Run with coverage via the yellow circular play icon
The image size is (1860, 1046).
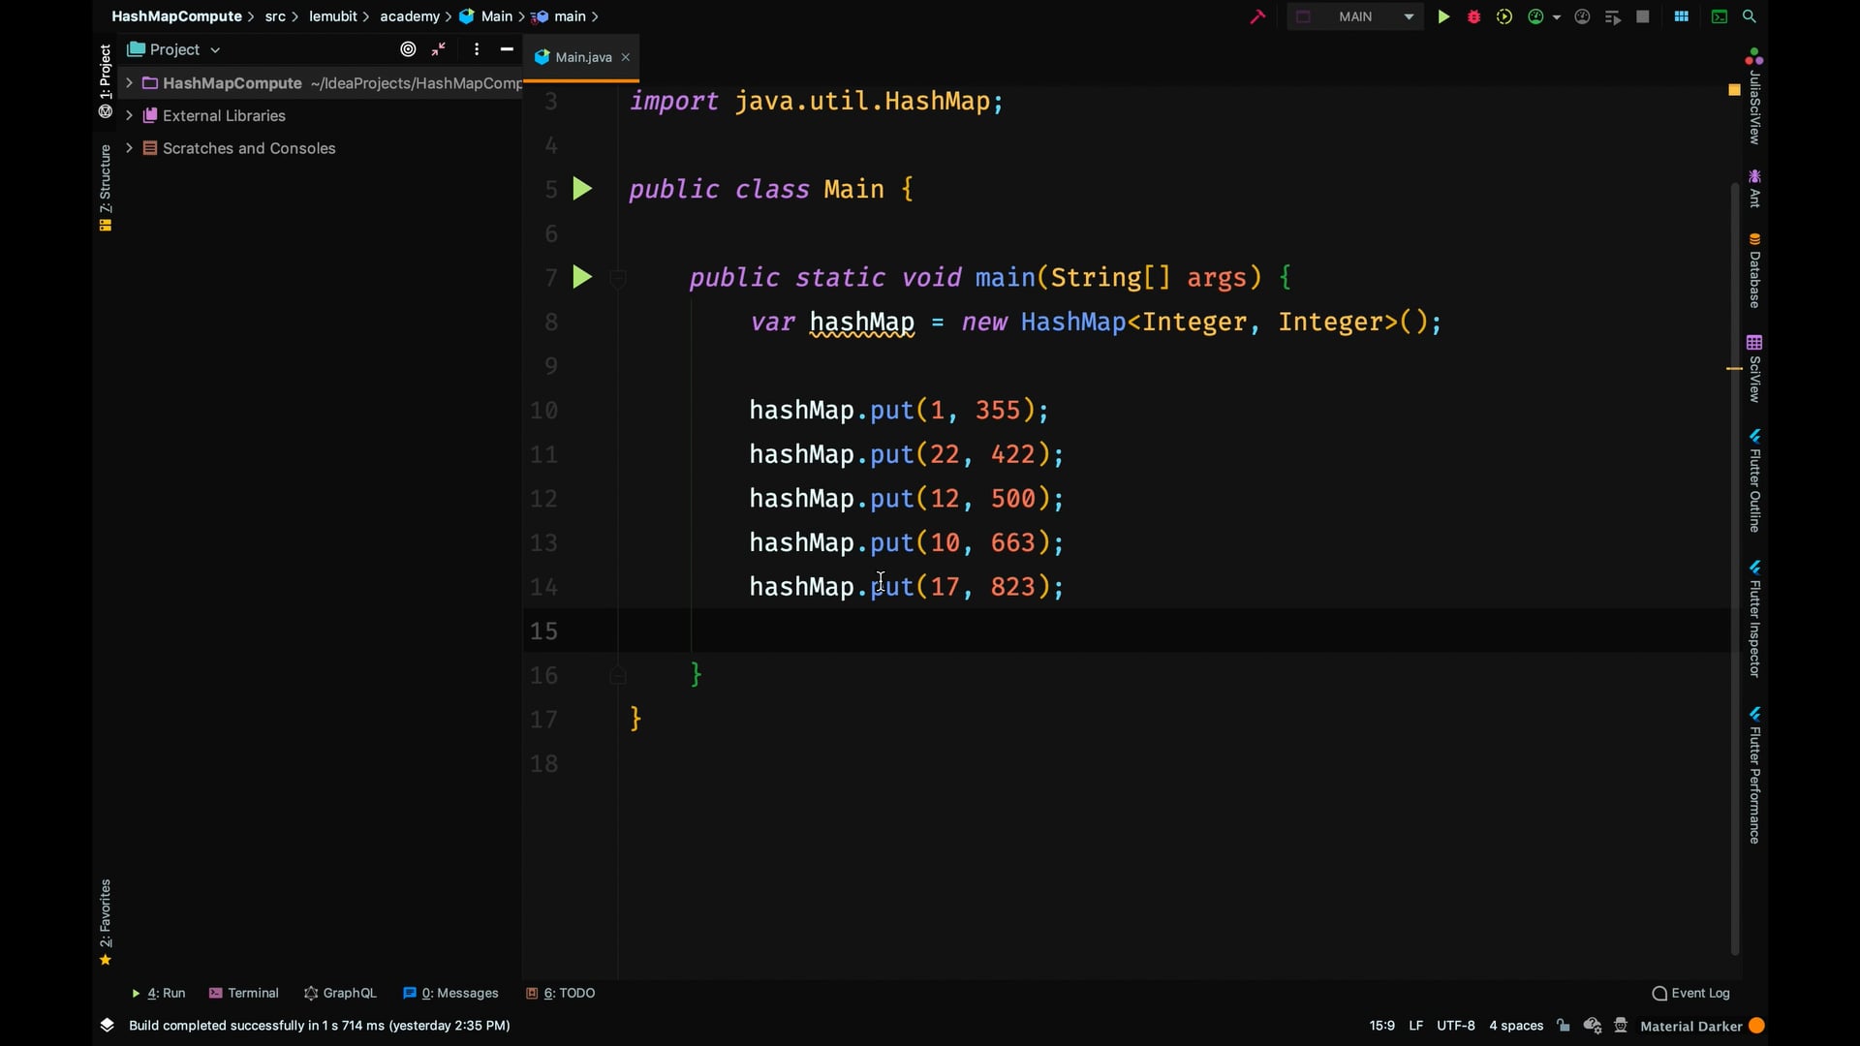[x=1504, y=16]
